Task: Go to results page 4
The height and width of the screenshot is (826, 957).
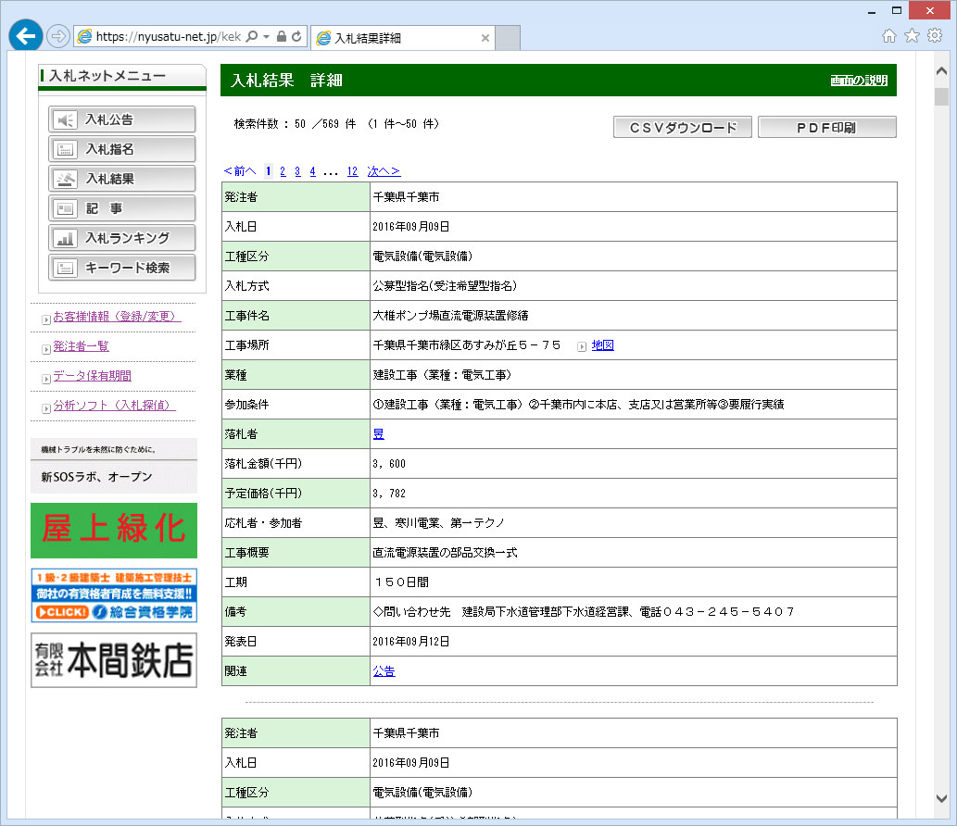Action: point(312,171)
